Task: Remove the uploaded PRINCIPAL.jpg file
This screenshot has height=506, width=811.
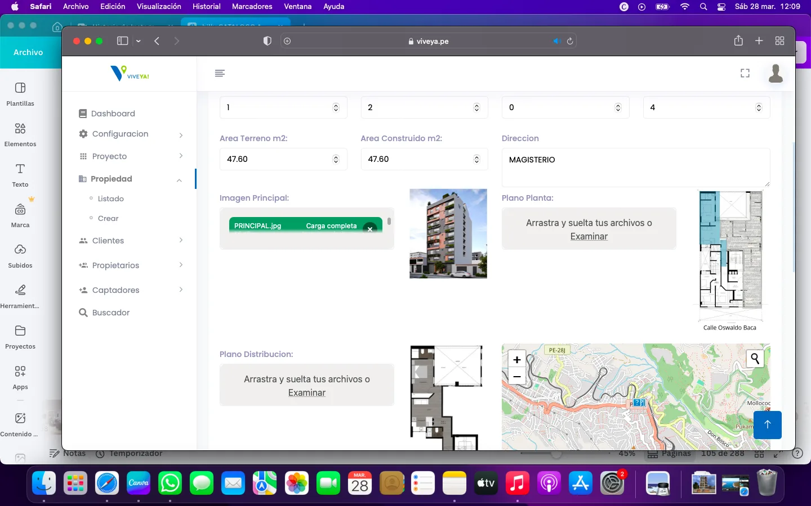Action: [370, 228]
